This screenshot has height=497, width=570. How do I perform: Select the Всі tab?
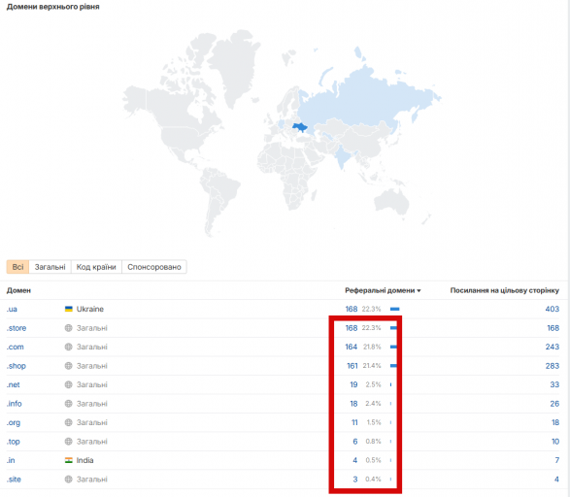tap(17, 267)
